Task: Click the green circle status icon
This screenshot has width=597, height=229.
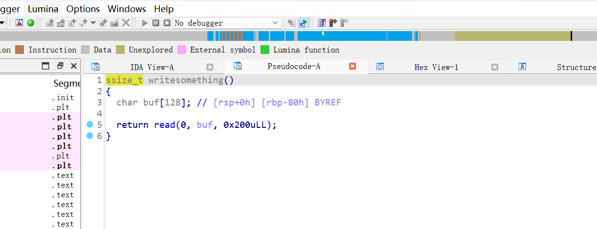Action: click(31, 23)
